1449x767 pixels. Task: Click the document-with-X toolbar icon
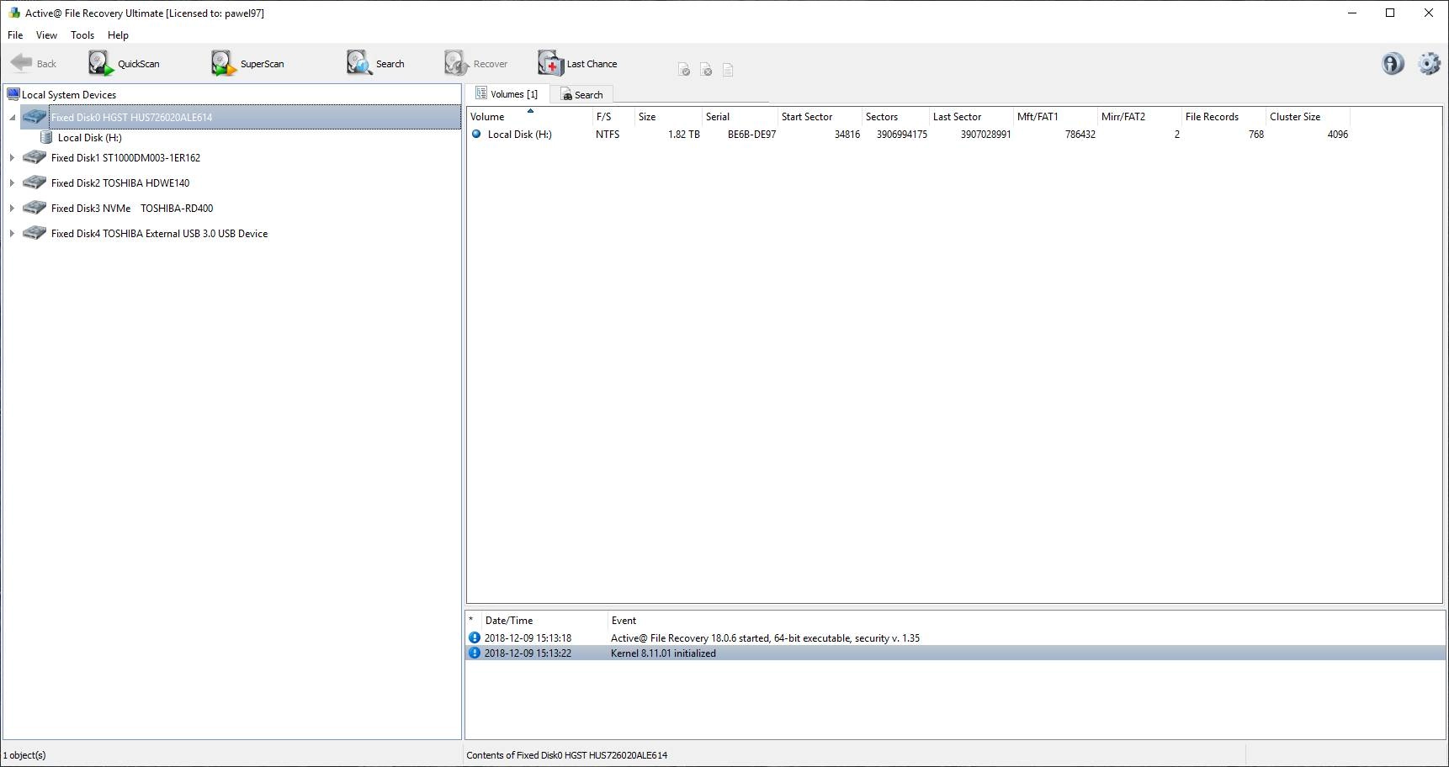[x=706, y=70]
